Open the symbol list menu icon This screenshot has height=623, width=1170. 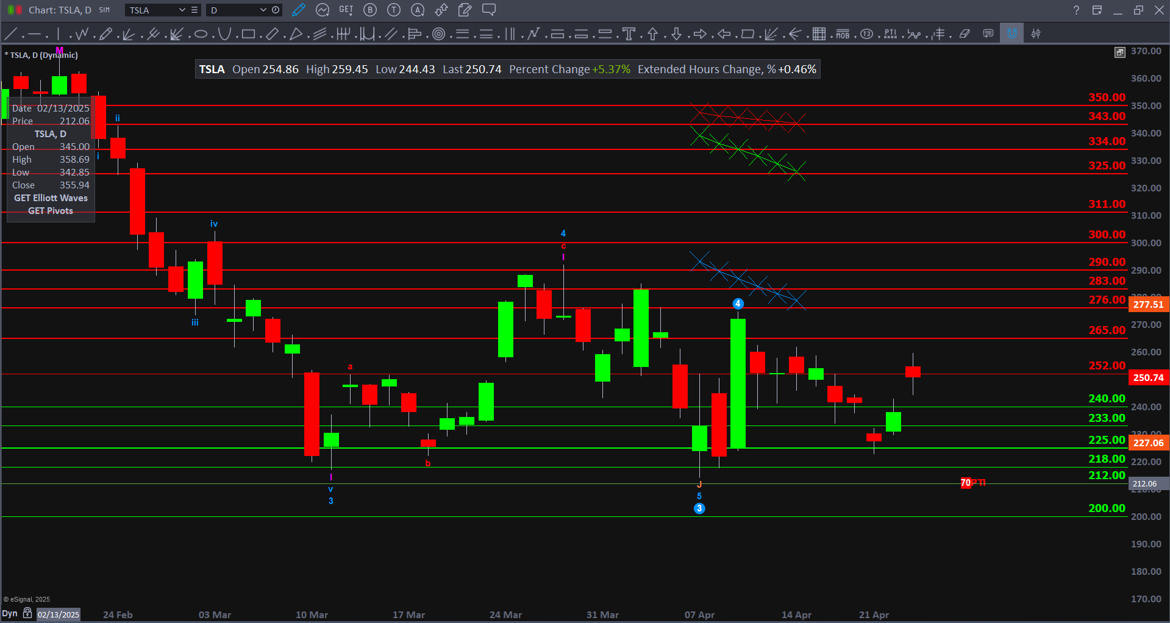[x=194, y=10]
